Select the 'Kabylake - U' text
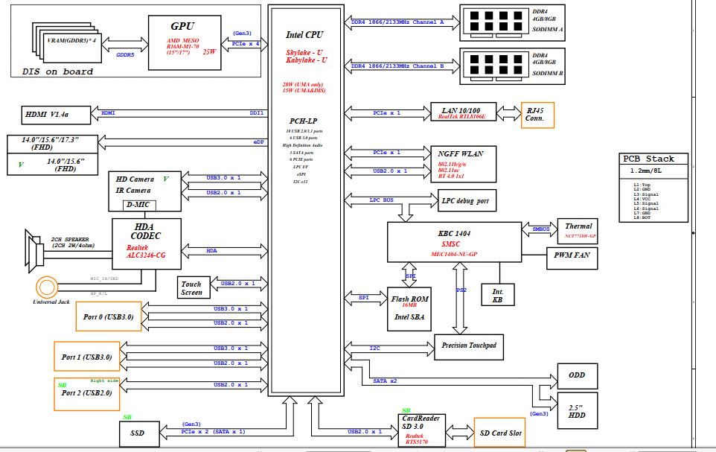This screenshot has height=452, width=716. [x=307, y=60]
